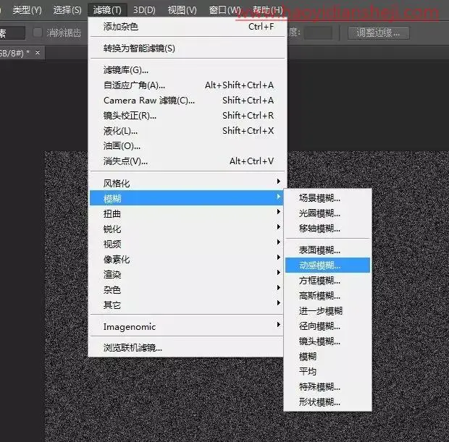Expand the 其它 submenu
The width and height of the screenshot is (449, 442).
[x=187, y=305]
